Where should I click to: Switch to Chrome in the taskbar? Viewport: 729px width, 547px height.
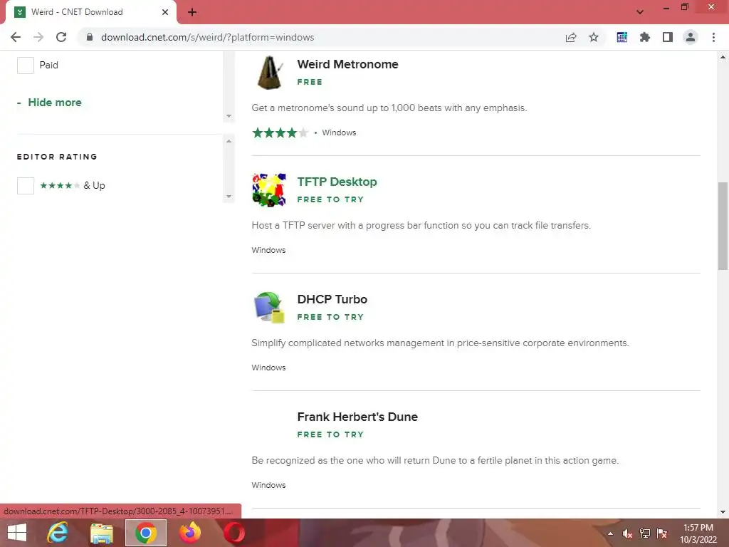point(146,533)
